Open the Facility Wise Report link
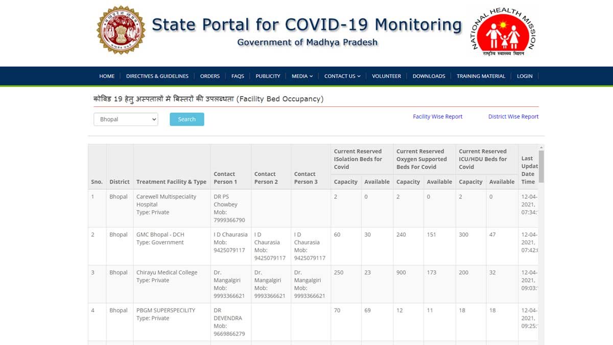The height and width of the screenshot is (345, 613). pyautogui.click(x=437, y=117)
